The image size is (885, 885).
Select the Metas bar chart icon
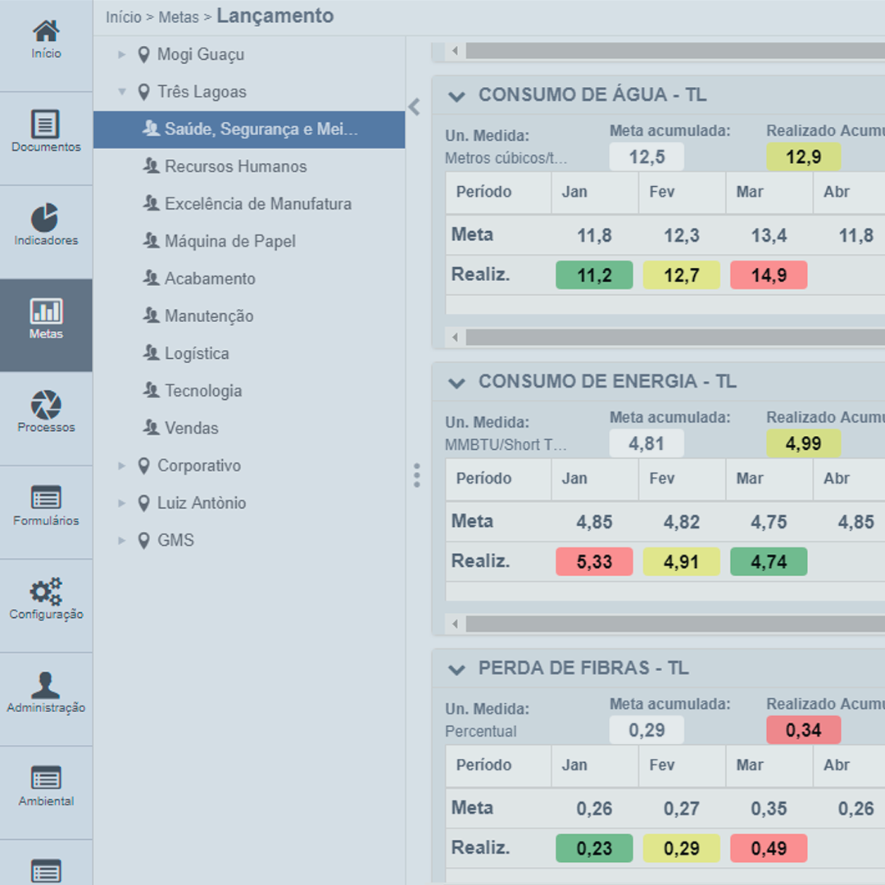tap(46, 311)
